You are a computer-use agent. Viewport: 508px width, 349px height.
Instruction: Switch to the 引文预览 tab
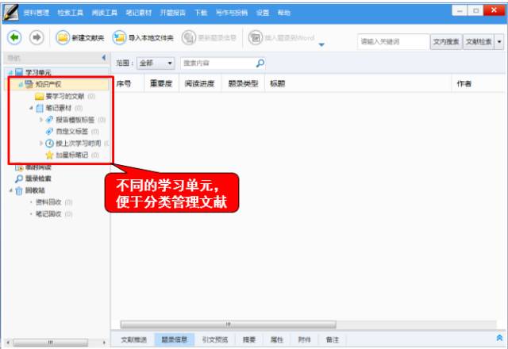point(215,339)
